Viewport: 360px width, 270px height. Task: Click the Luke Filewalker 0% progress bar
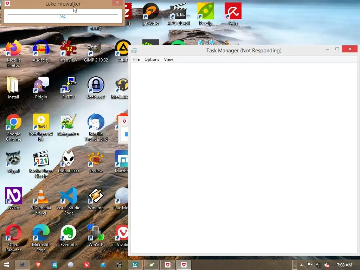point(63,17)
